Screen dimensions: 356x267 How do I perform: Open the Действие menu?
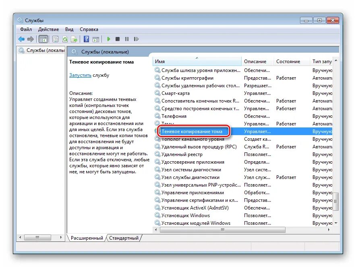[x=48, y=29]
